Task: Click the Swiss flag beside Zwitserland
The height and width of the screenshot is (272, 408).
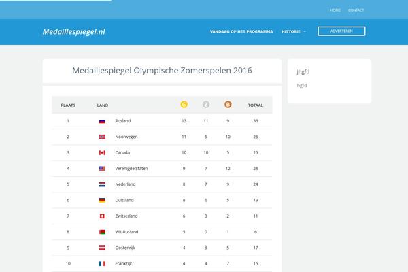Action: pyautogui.click(x=102, y=216)
